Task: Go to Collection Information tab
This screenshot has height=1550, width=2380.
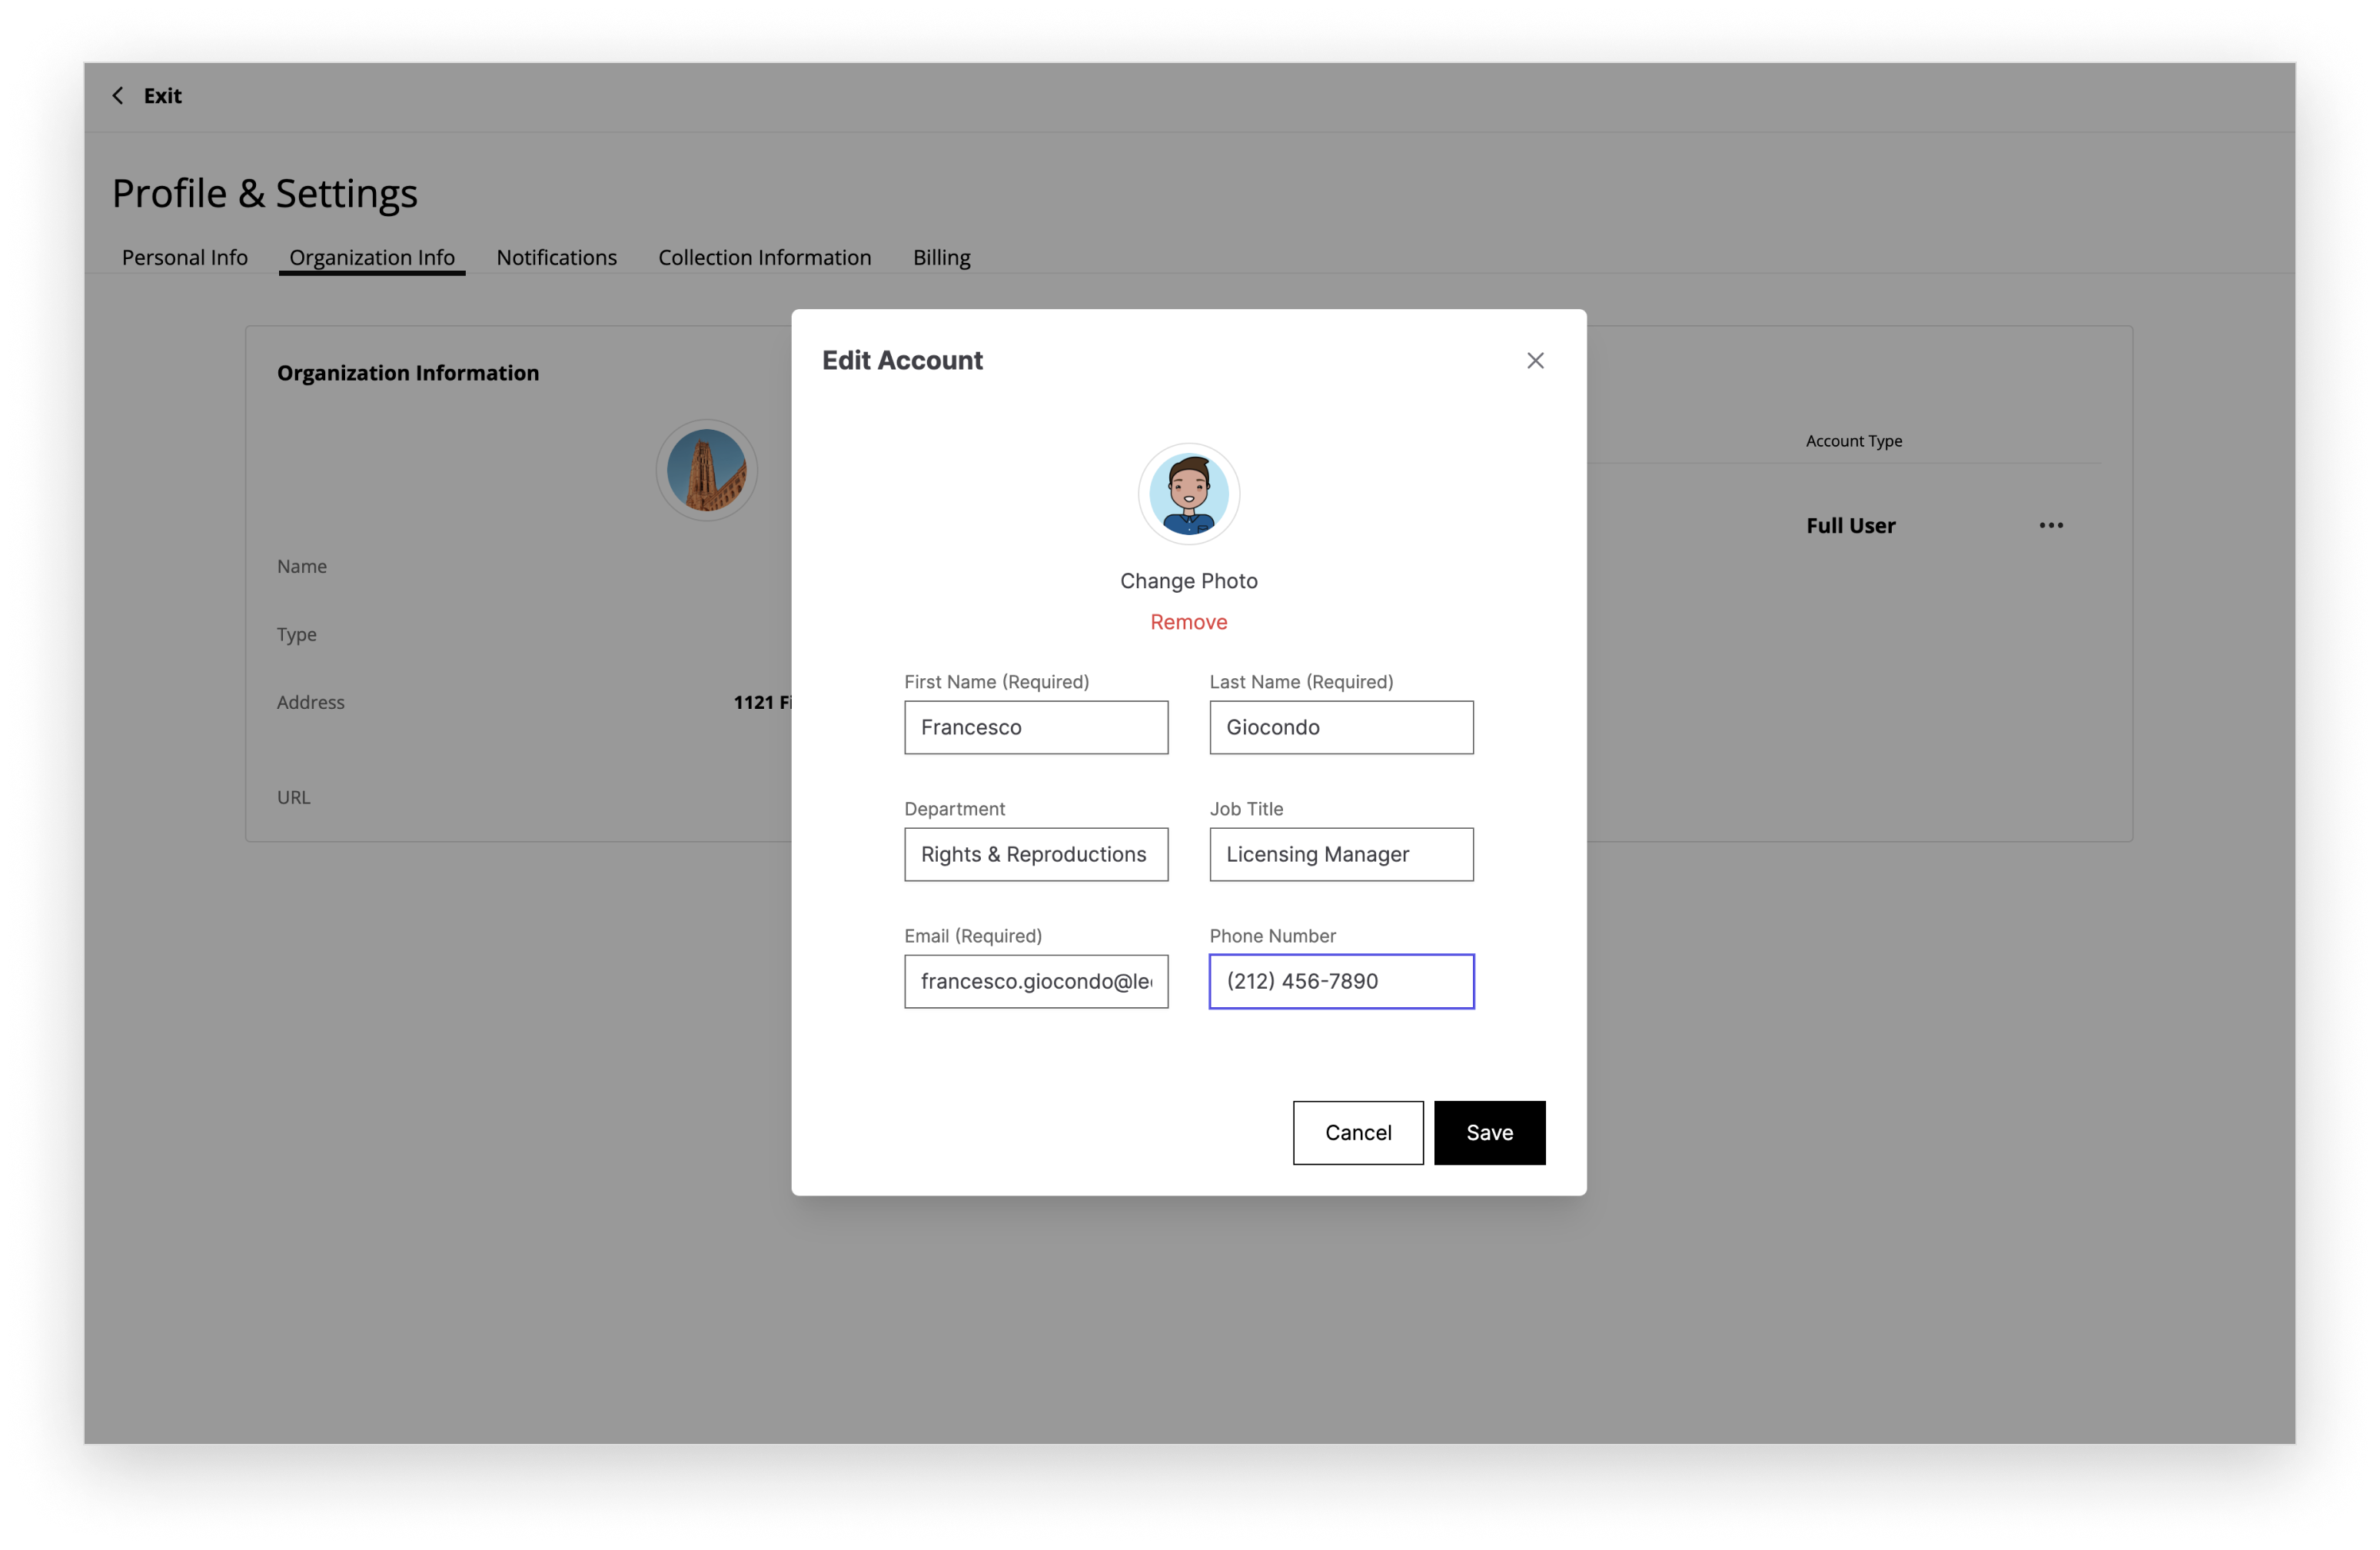Action: pyautogui.click(x=764, y=257)
